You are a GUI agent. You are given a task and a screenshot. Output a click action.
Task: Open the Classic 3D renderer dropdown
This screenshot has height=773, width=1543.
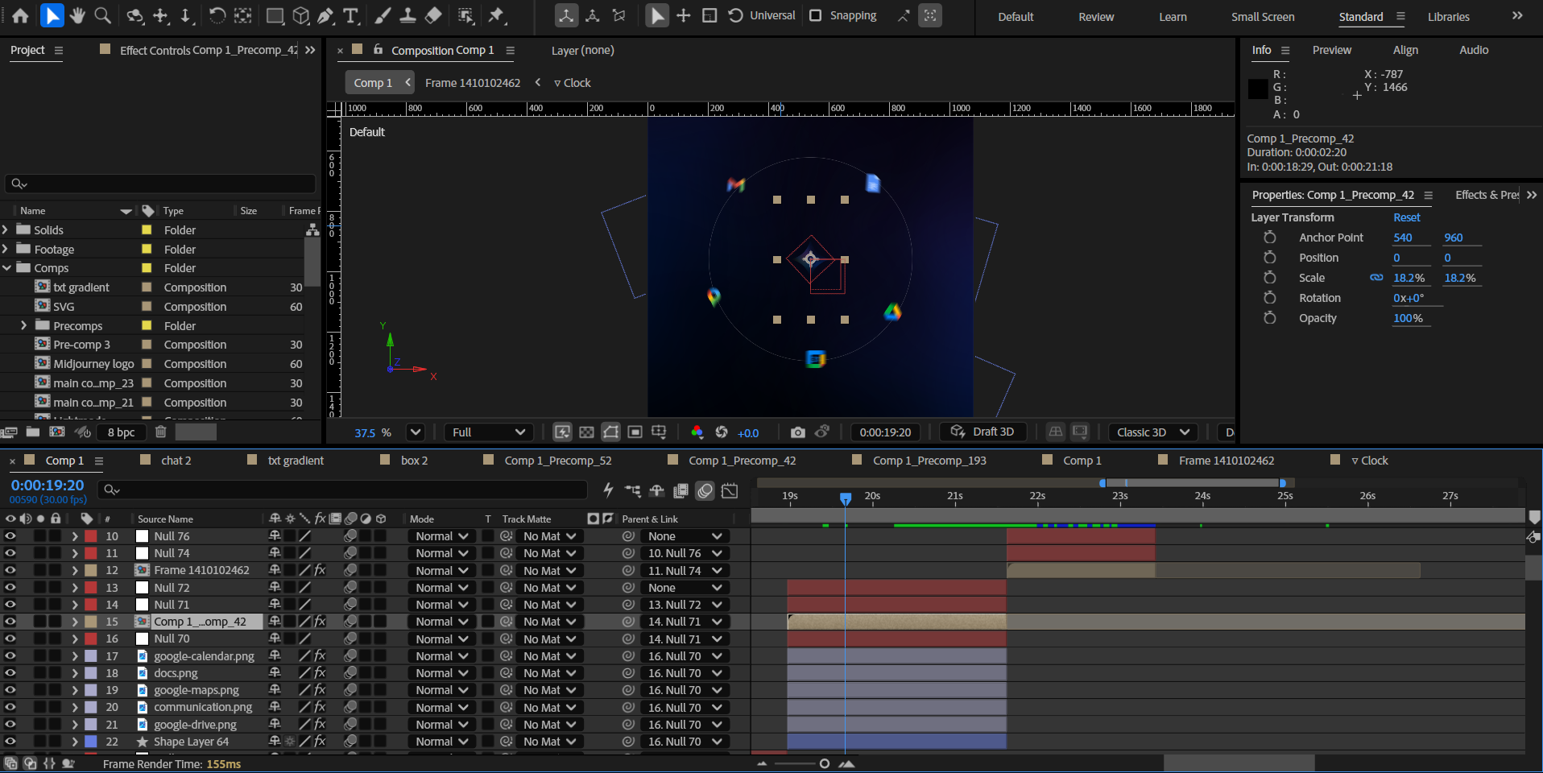pos(1152,432)
